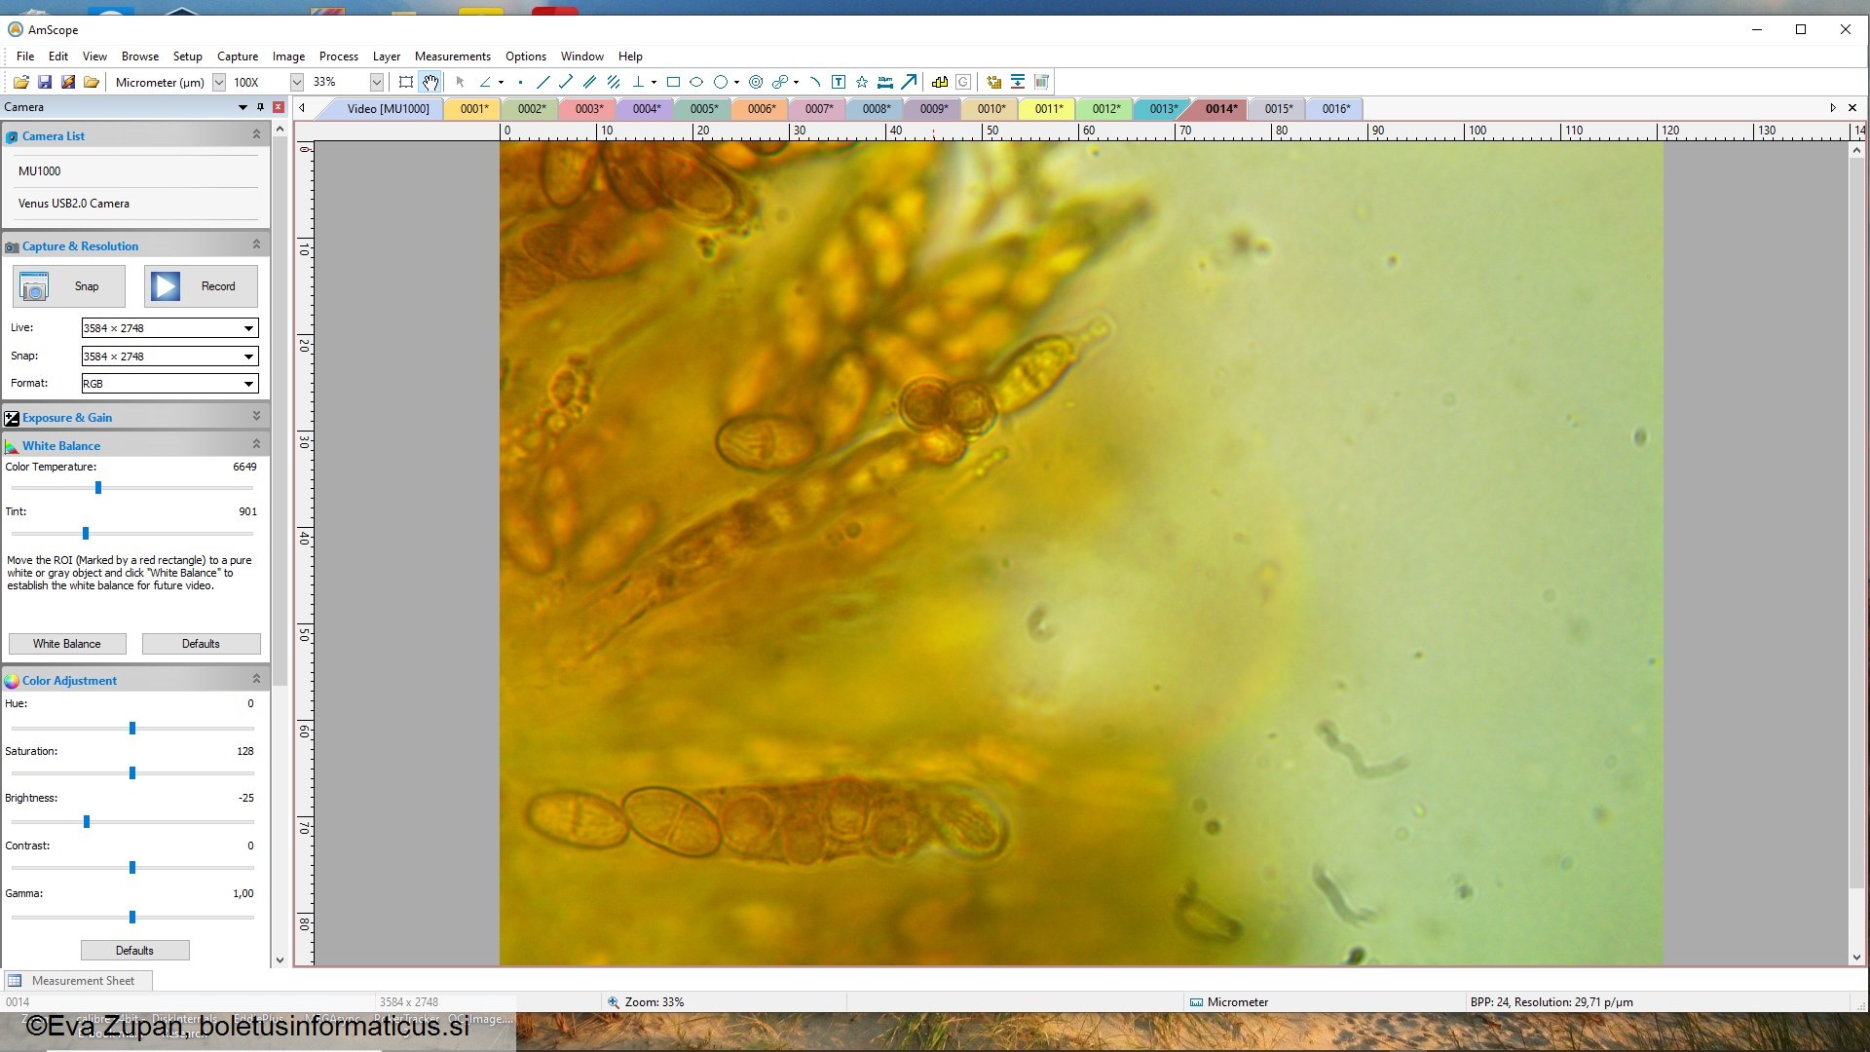Click the Record button
1870x1052 pixels.
tap(202, 286)
